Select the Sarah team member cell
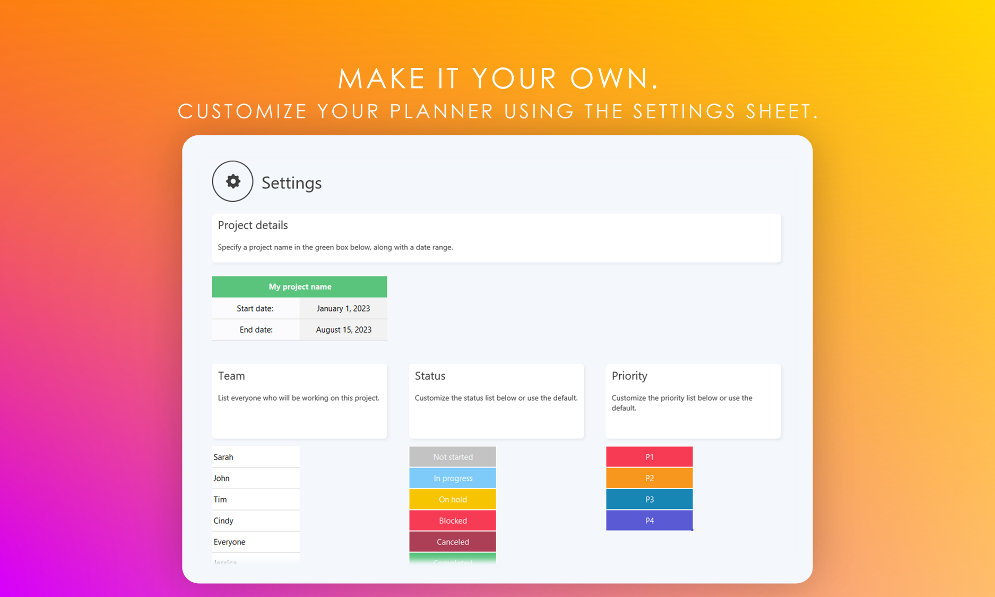Viewport: 995px width, 597px height. (255, 457)
